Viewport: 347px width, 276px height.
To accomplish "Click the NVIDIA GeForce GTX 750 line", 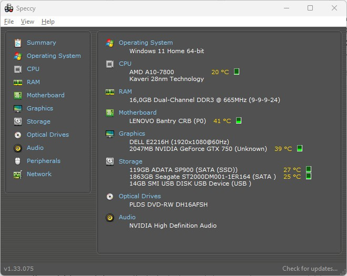I will click(x=198, y=149).
